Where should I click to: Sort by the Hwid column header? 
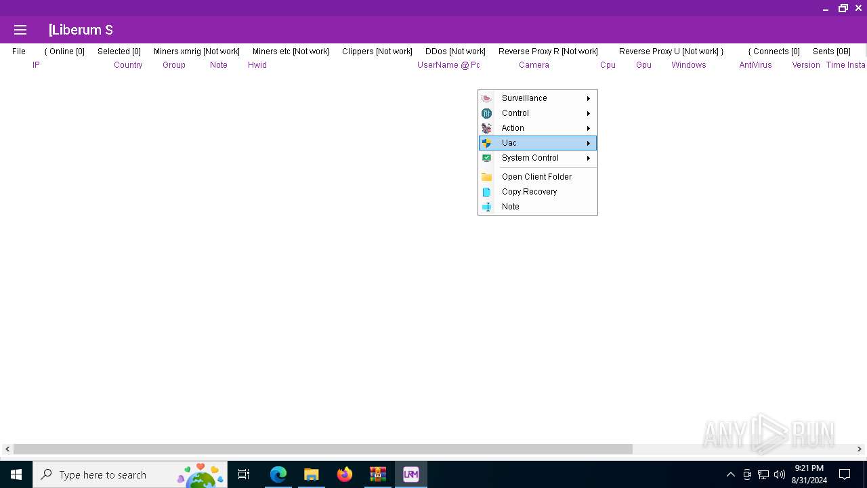coord(257,65)
